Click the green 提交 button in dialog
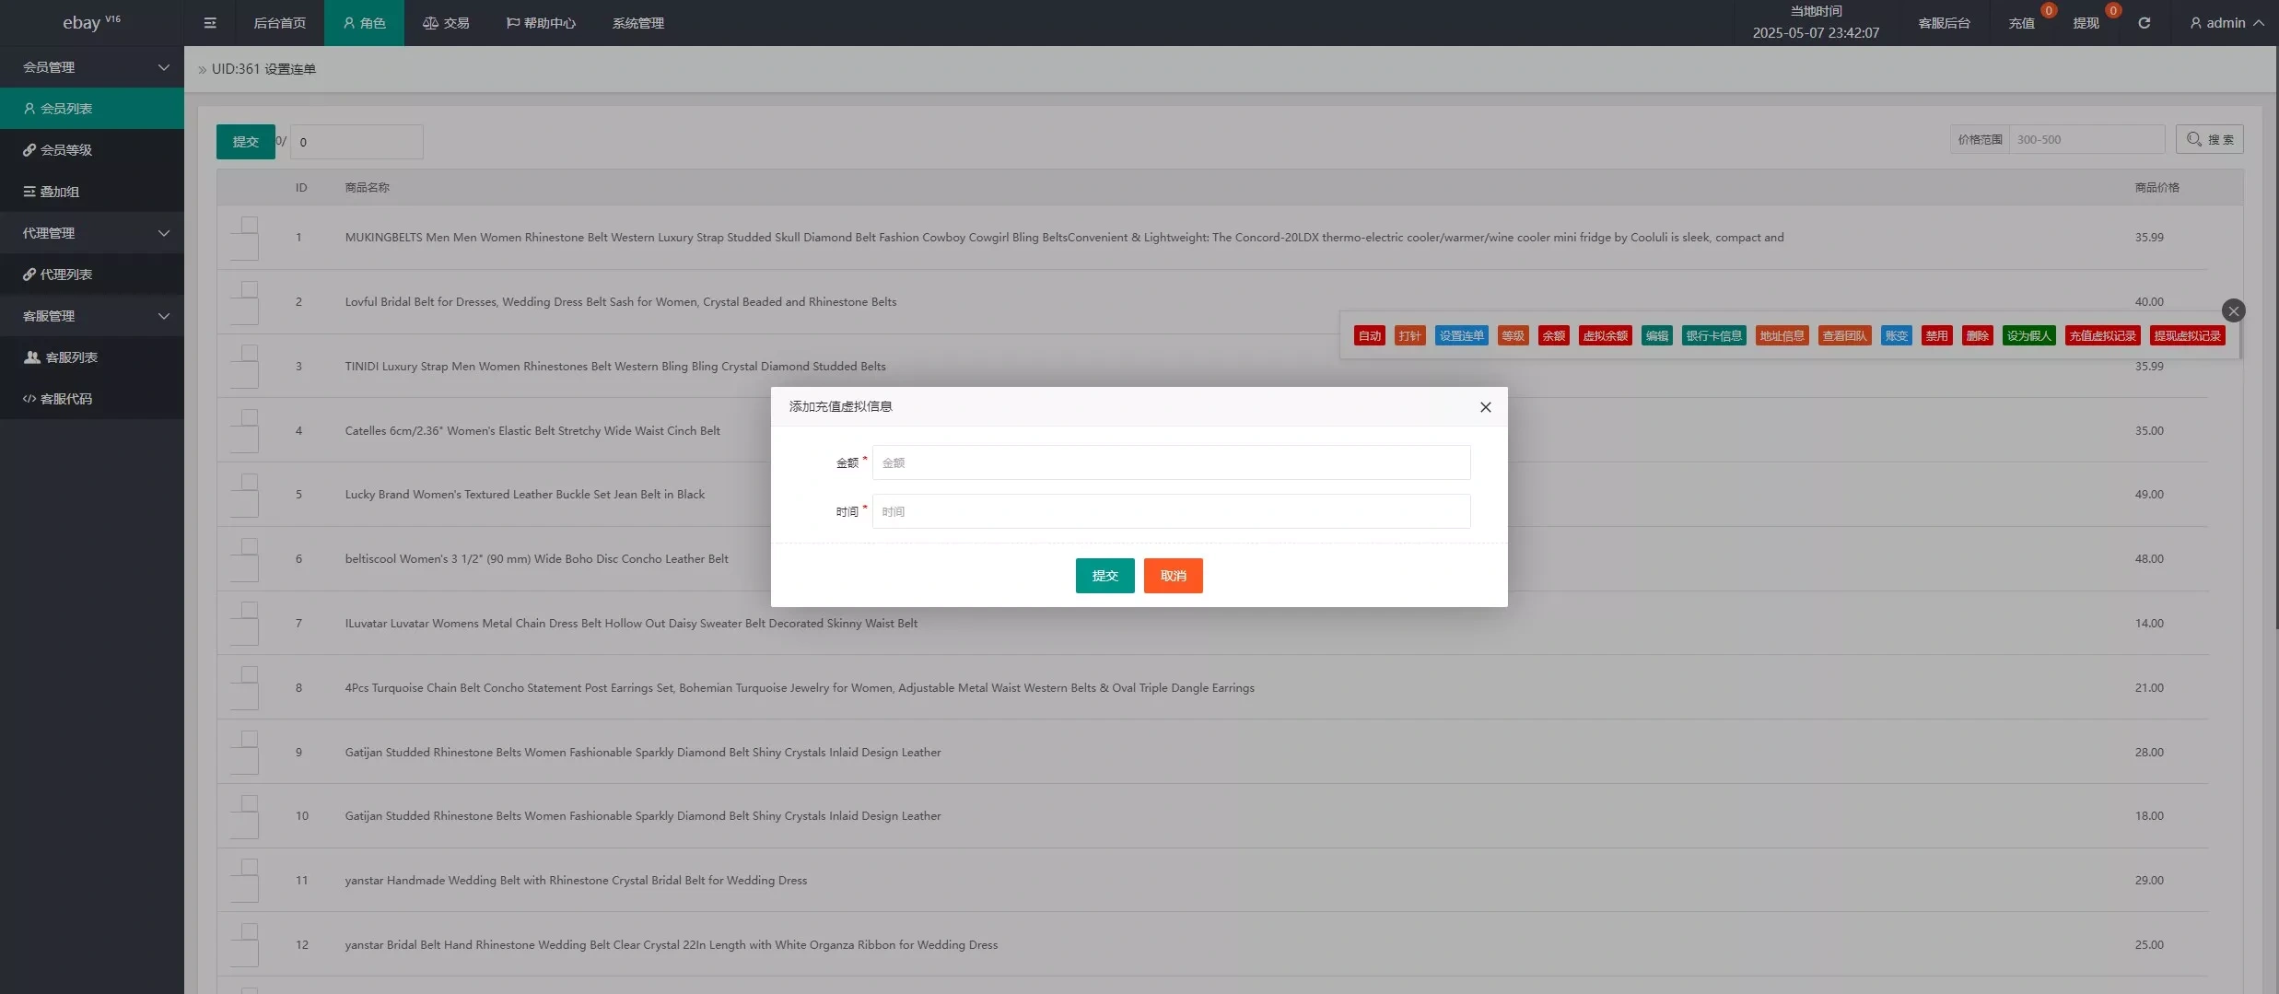The height and width of the screenshot is (994, 2279). (1104, 576)
